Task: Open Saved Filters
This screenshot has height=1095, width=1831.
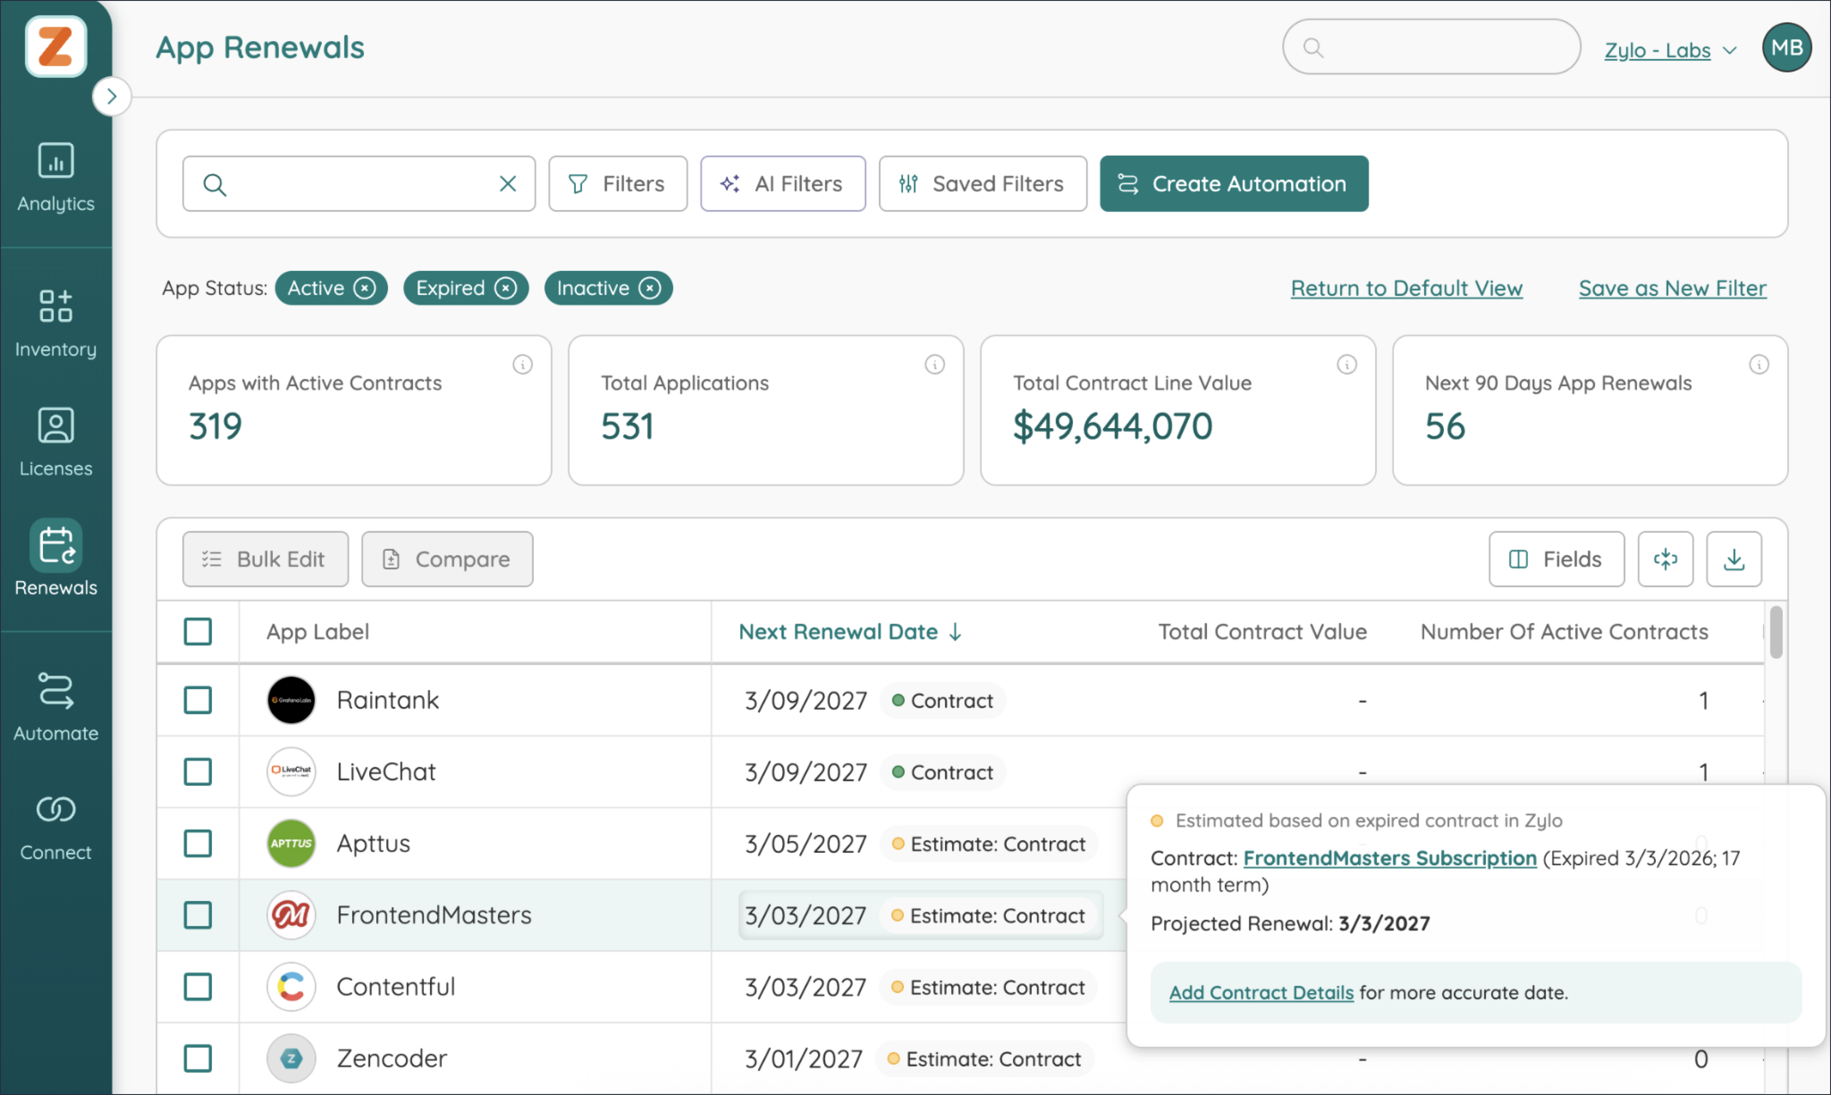Action: [x=982, y=184]
